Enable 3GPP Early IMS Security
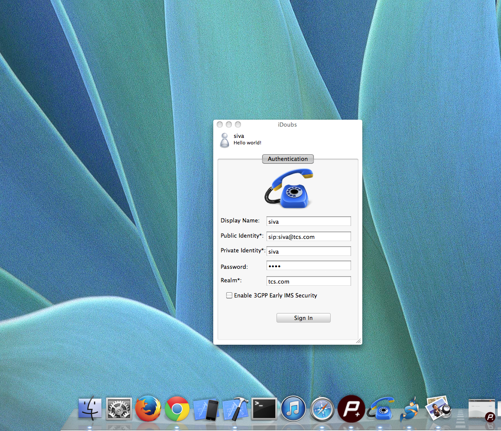 coord(229,295)
